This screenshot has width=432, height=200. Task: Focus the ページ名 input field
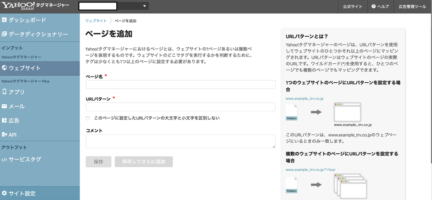[x=181, y=84]
